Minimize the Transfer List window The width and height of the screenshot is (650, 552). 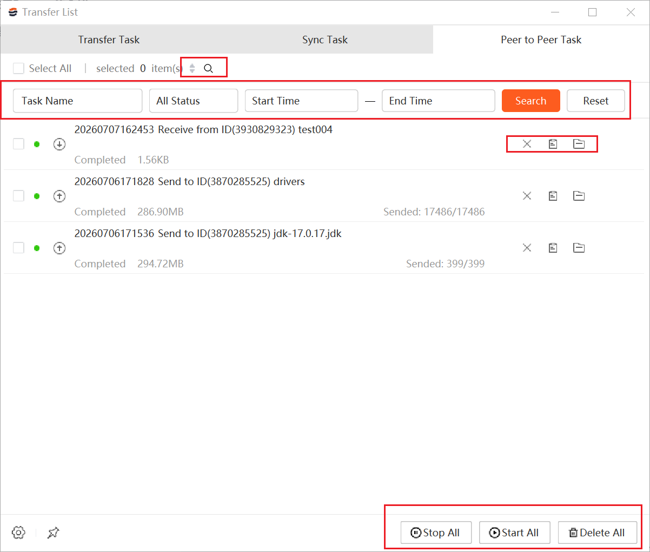(x=555, y=12)
